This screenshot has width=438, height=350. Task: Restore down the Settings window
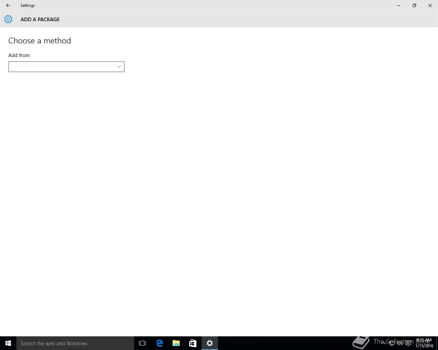point(414,5)
